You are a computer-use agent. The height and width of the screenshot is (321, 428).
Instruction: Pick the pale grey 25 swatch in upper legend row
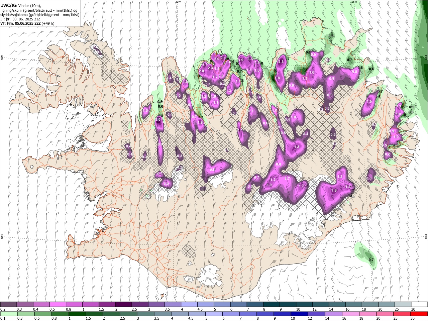point(403,305)
